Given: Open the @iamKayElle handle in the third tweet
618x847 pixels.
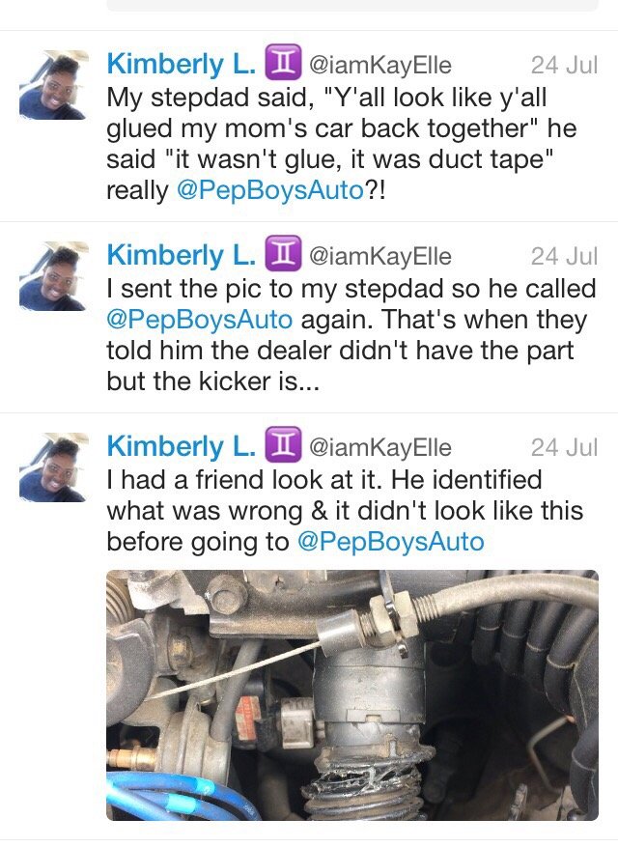Looking at the screenshot, I should 379,448.
